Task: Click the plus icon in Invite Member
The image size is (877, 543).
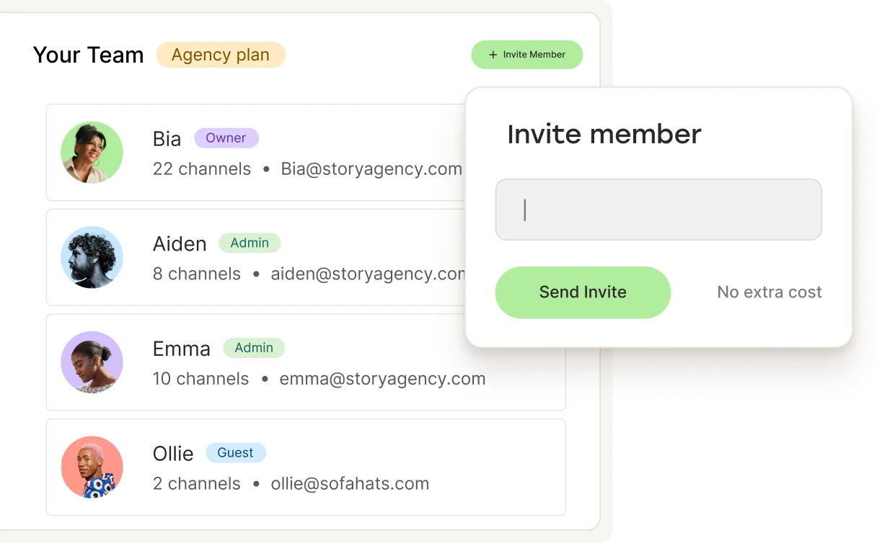Action: click(493, 55)
